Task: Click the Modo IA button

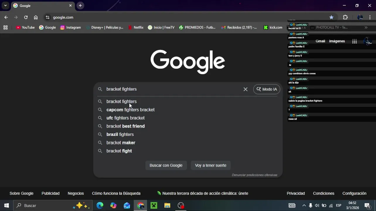Action: click(x=267, y=89)
